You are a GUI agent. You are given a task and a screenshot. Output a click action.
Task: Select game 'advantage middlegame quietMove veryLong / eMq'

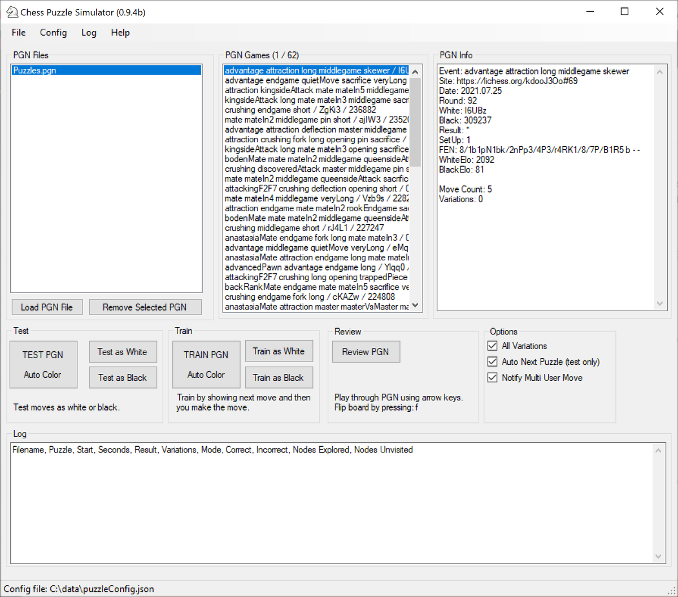(x=316, y=247)
